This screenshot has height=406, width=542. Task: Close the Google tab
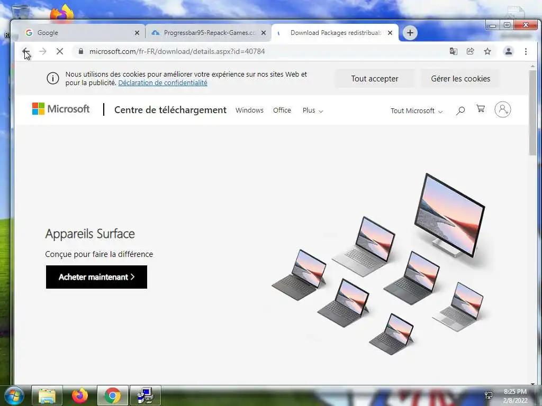tap(137, 33)
